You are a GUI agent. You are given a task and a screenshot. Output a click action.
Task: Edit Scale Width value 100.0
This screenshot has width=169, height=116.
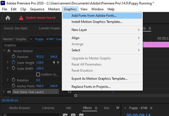40,68
